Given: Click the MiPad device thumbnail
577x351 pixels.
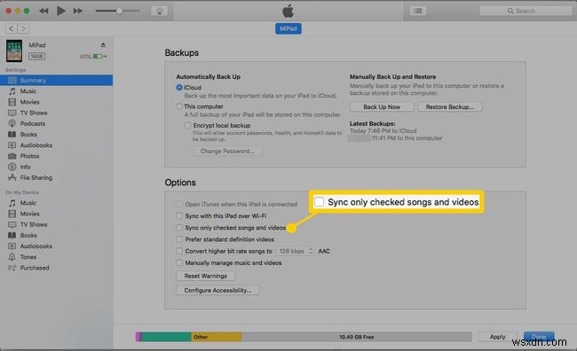Looking at the screenshot, I should point(14,51).
